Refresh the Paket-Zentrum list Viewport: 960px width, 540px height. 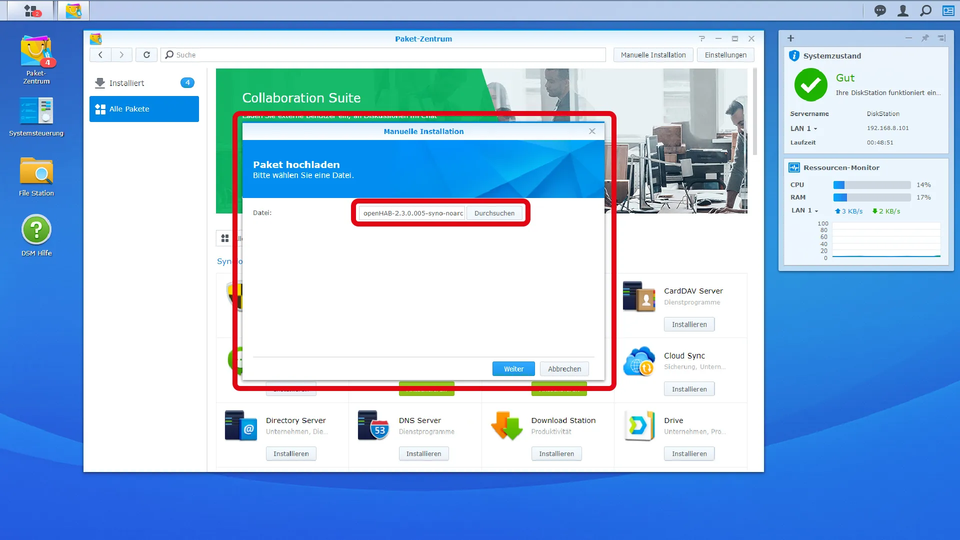click(146, 55)
